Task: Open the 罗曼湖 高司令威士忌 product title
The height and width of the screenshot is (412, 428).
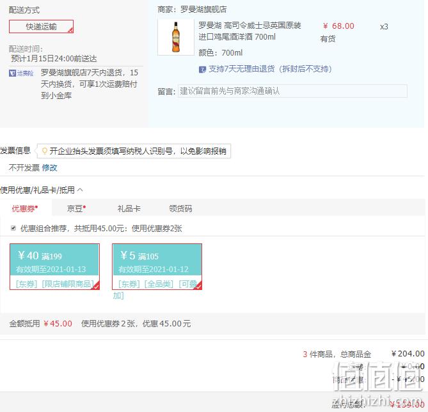Action: pos(250,31)
